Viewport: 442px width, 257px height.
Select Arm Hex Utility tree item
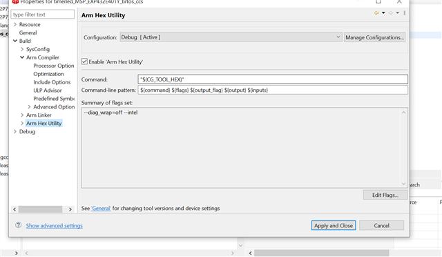[x=44, y=123]
